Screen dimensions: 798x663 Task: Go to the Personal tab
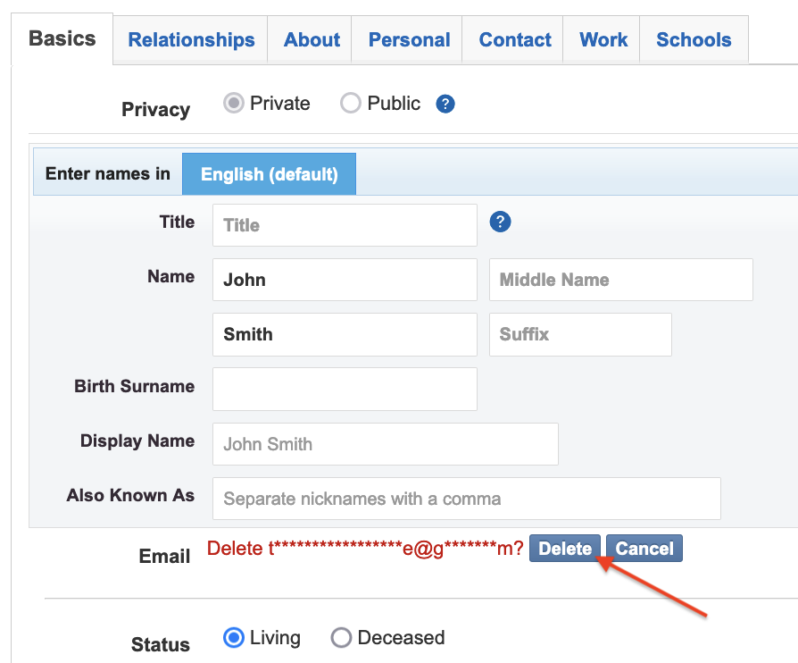[x=409, y=39]
